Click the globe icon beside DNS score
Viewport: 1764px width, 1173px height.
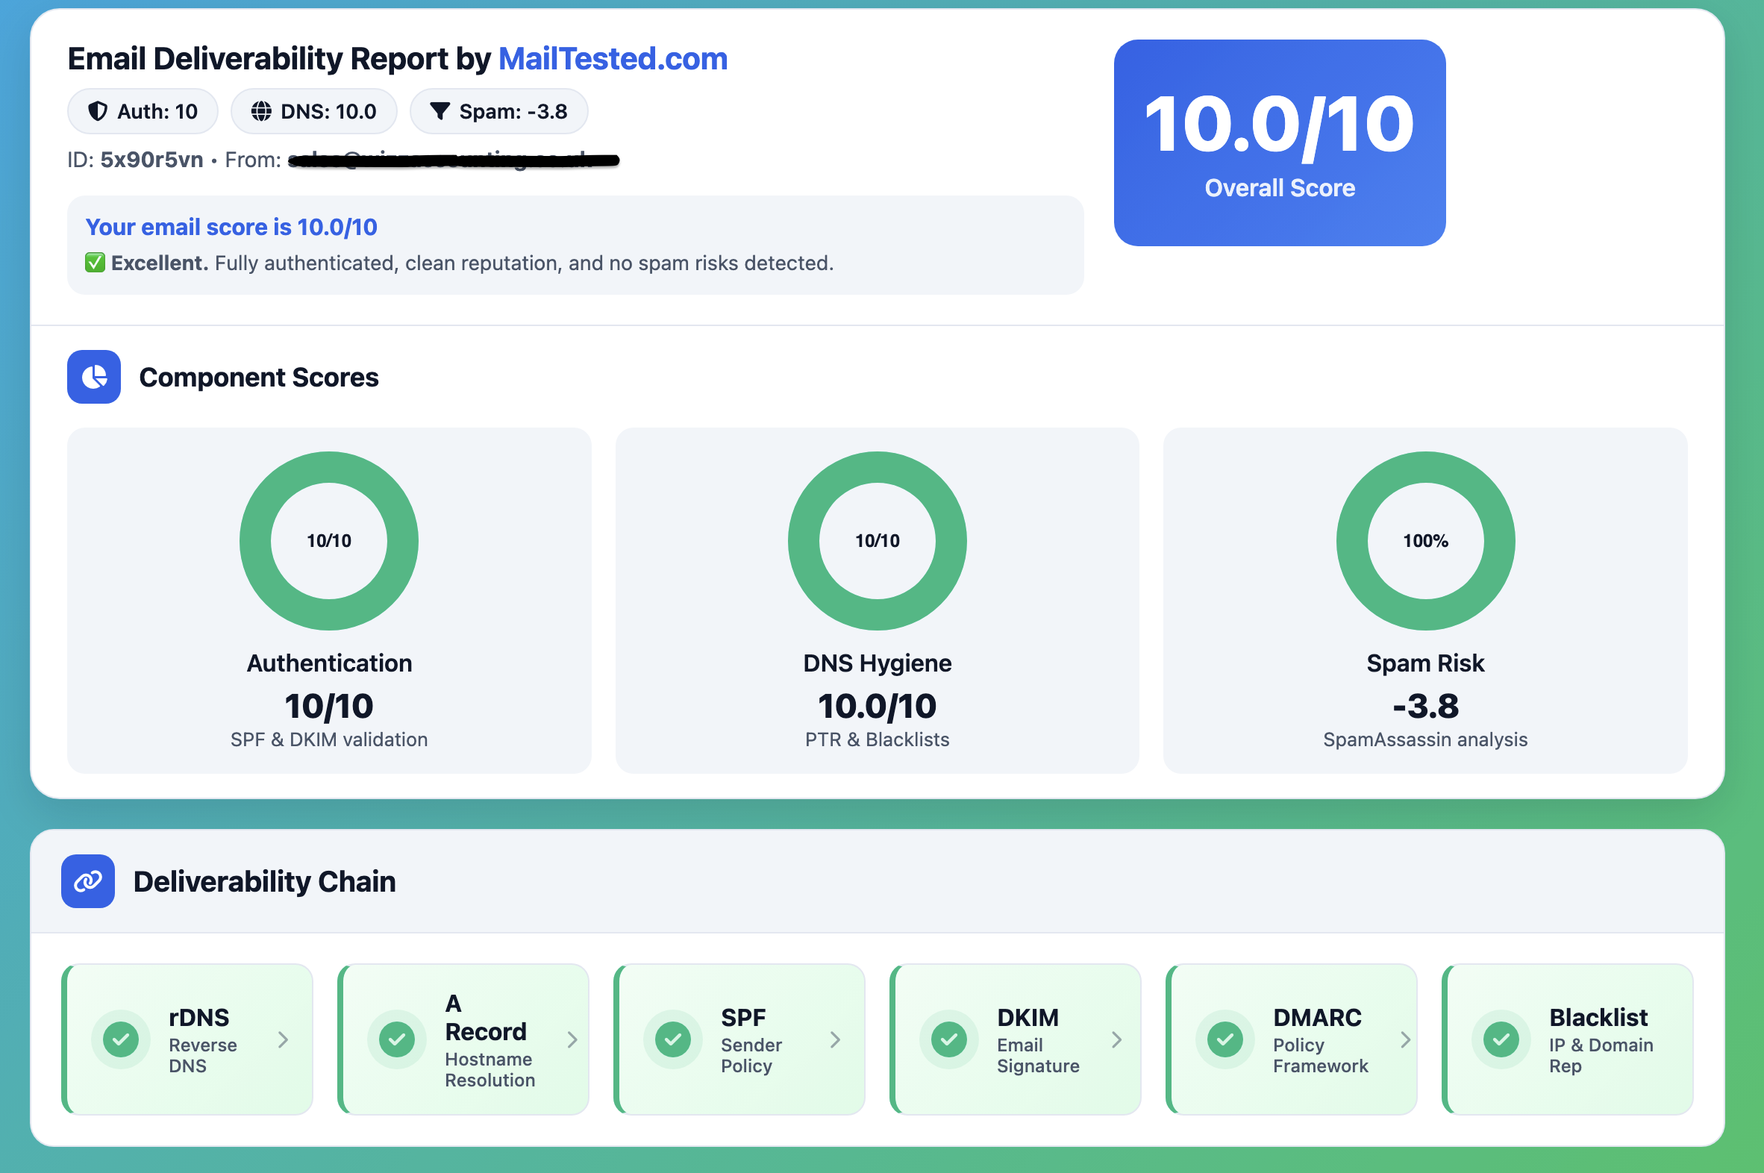[x=261, y=110]
